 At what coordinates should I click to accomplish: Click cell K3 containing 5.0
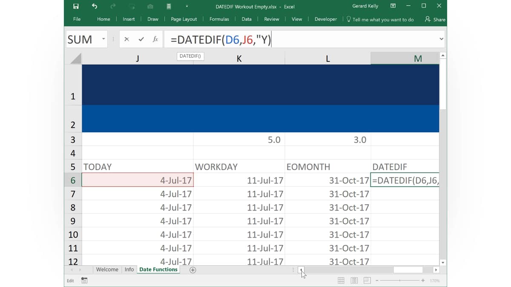[x=239, y=139]
